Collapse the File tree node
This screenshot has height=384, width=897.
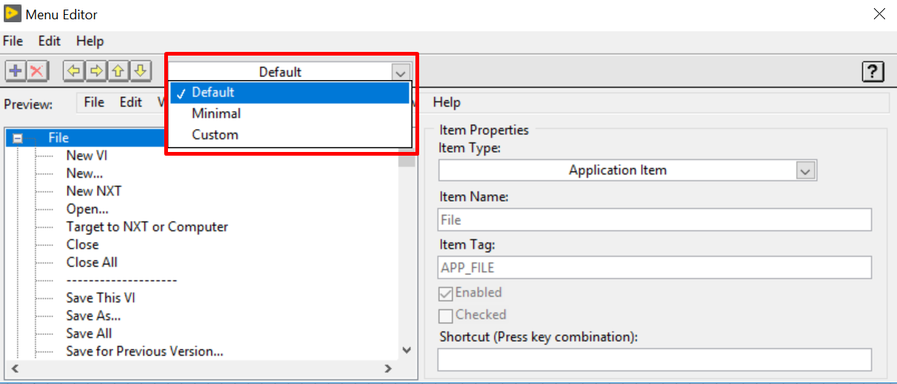(x=17, y=139)
